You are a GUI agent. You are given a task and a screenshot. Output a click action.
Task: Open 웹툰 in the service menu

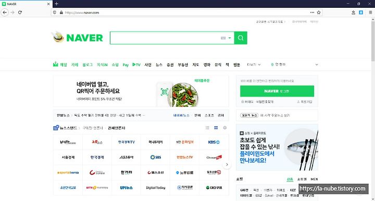coord(237,64)
